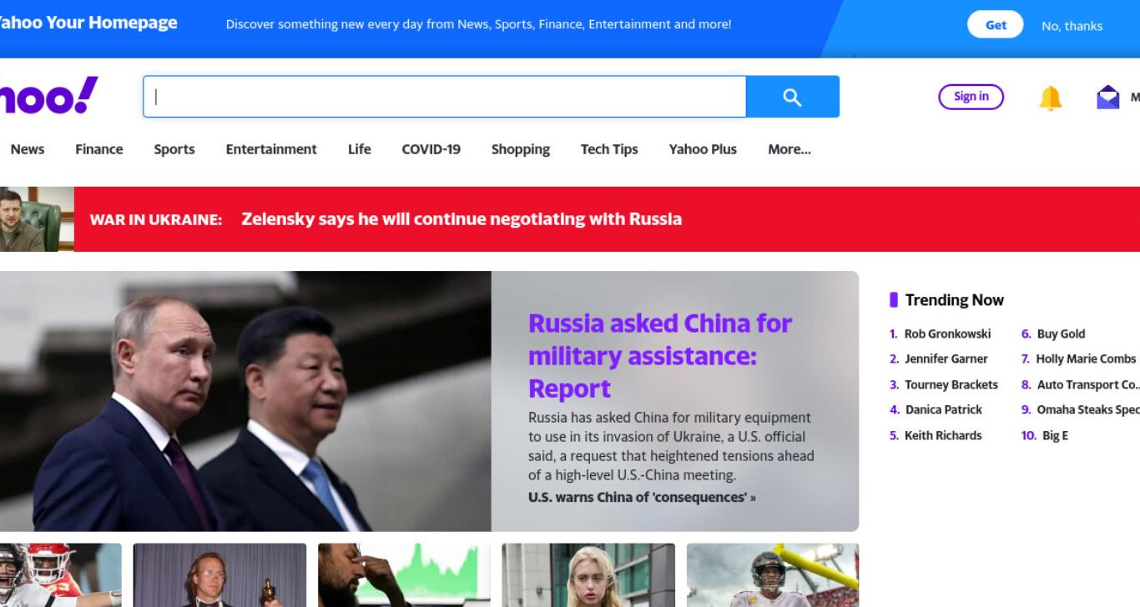Click the Sign in button
This screenshot has width=1140, height=607.
tap(971, 97)
